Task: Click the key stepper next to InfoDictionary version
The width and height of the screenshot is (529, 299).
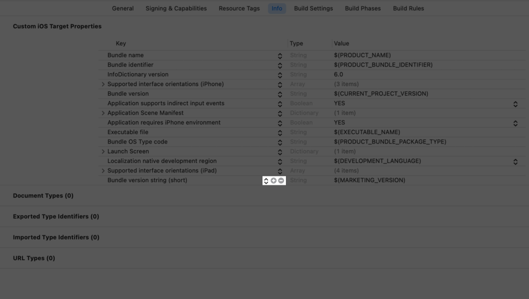Action: (x=280, y=74)
